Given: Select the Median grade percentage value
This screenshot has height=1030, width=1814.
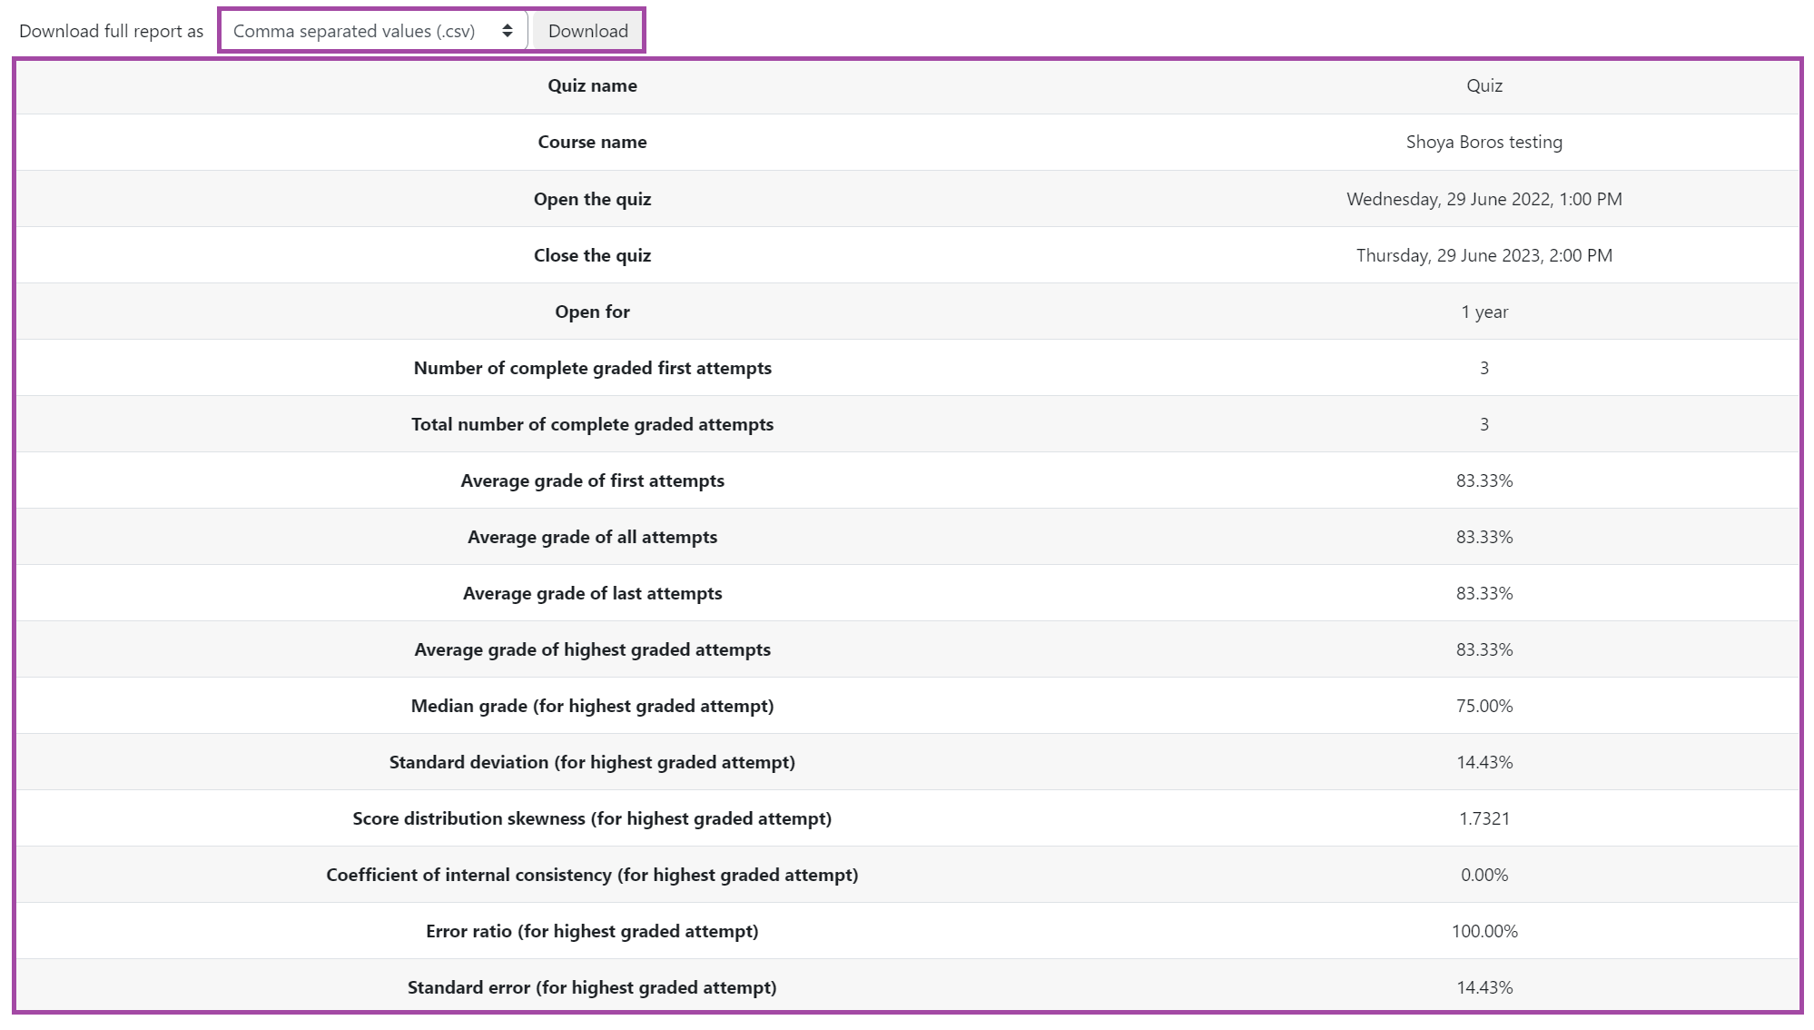Looking at the screenshot, I should [x=1484, y=705].
